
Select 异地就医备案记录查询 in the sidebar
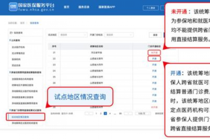[x=22, y=97]
